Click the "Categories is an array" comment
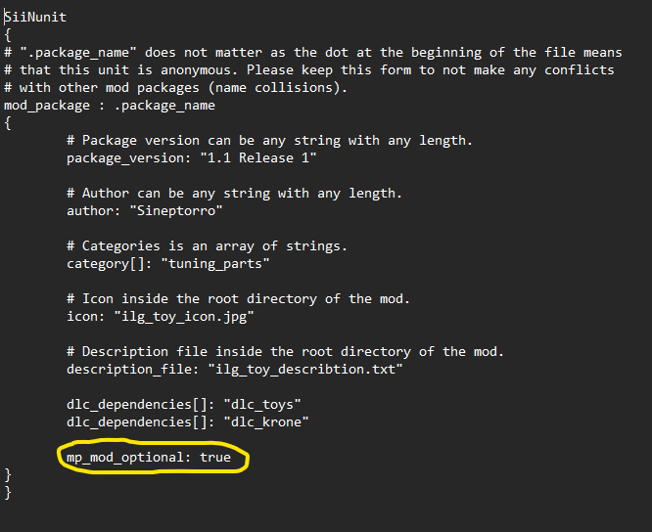Viewport: 652px width, 532px height. coord(207,246)
